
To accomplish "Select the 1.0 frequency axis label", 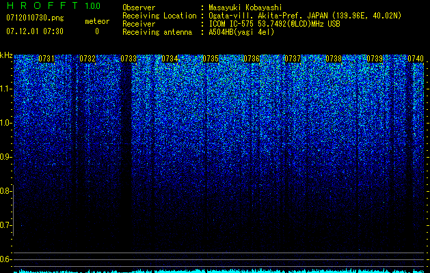I will (x=6, y=124).
